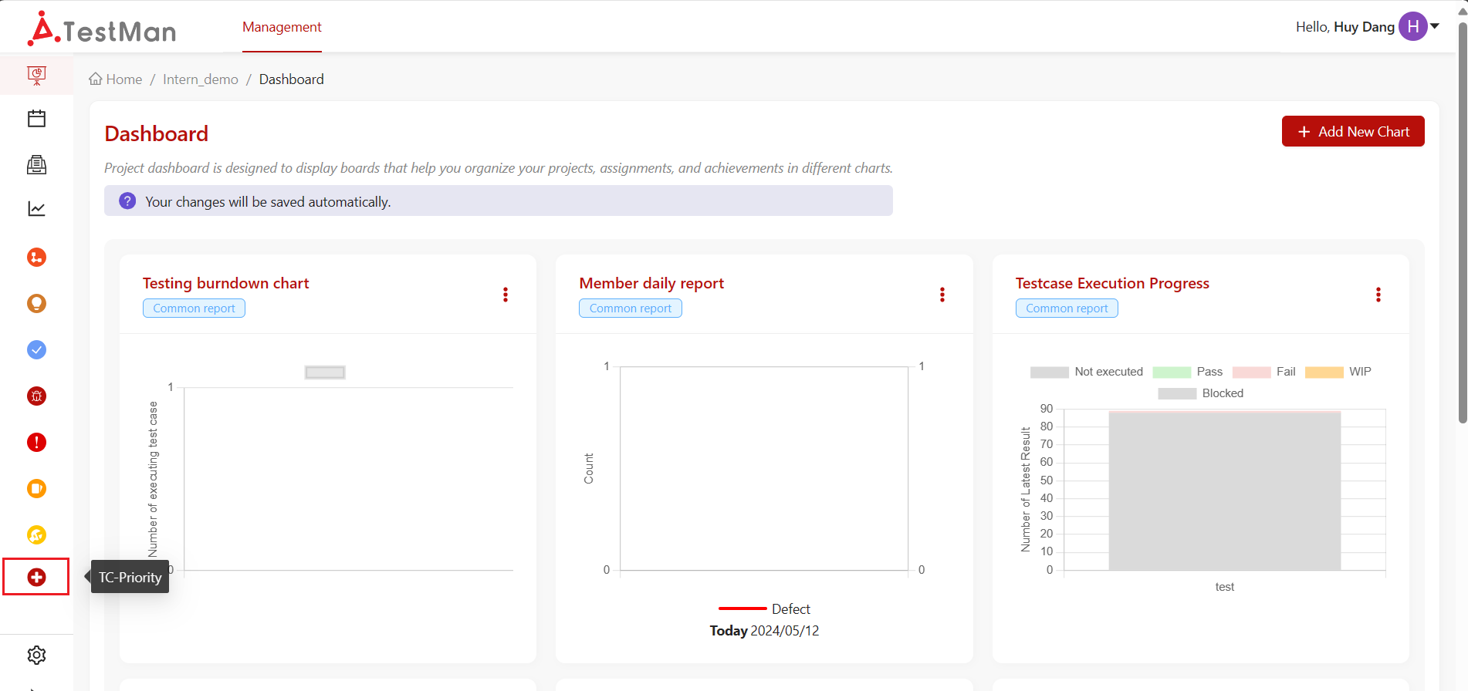Click the question mark info icon
The height and width of the screenshot is (691, 1468).
pyautogui.click(x=127, y=201)
